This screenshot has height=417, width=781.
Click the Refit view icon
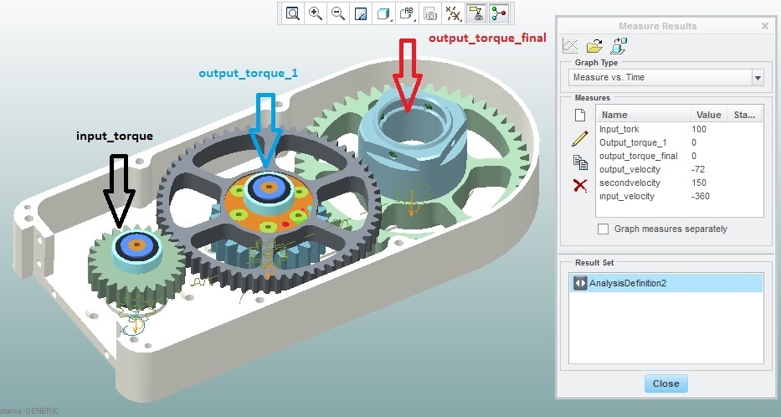[293, 13]
